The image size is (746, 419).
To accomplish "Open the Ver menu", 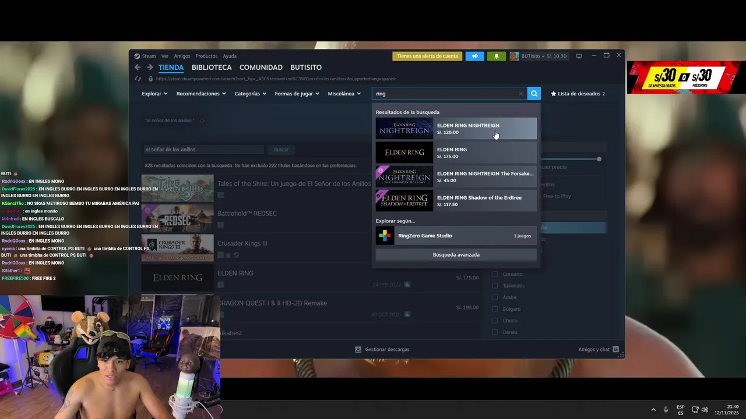I will click(x=165, y=56).
